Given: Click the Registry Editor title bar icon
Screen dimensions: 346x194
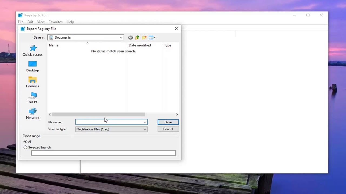Looking at the screenshot, I should click(x=20, y=15).
